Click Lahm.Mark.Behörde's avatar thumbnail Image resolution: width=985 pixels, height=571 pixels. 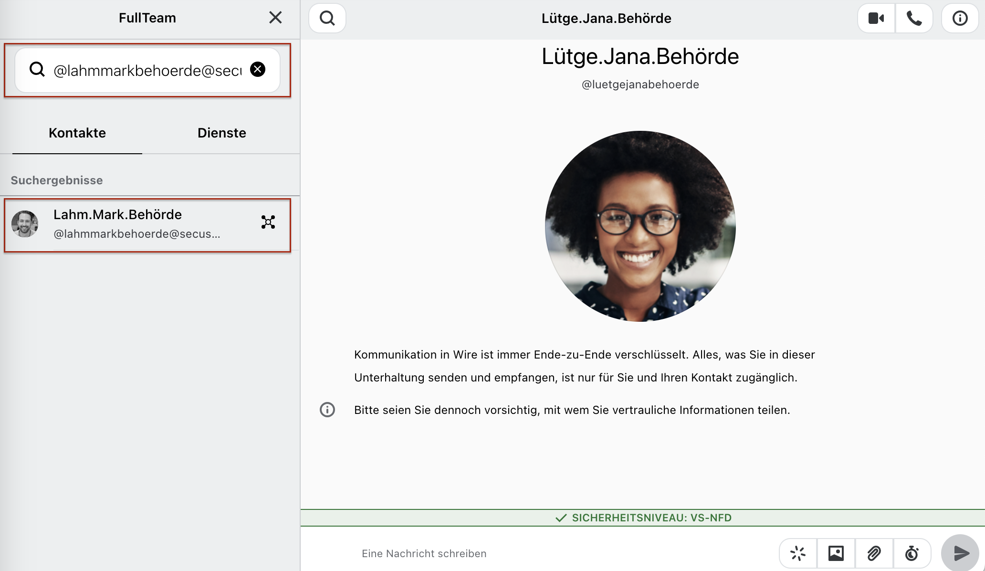click(x=25, y=224)
